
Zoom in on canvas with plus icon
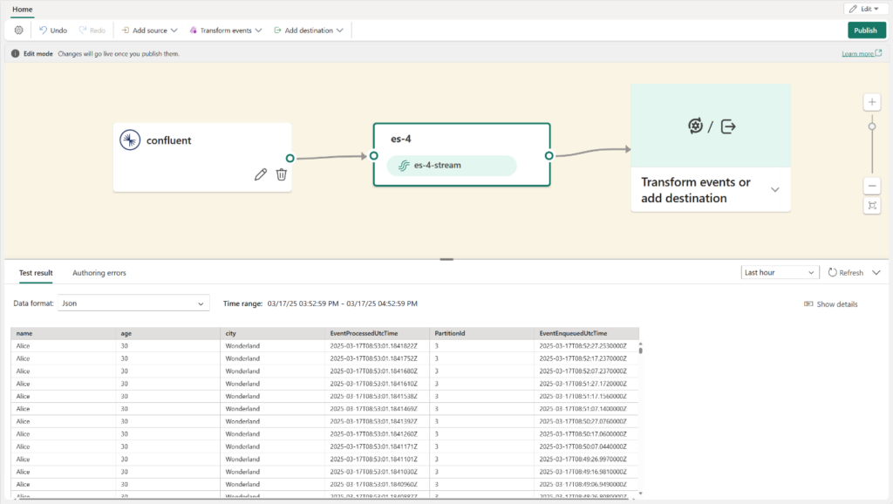click(x=872, y=103)
